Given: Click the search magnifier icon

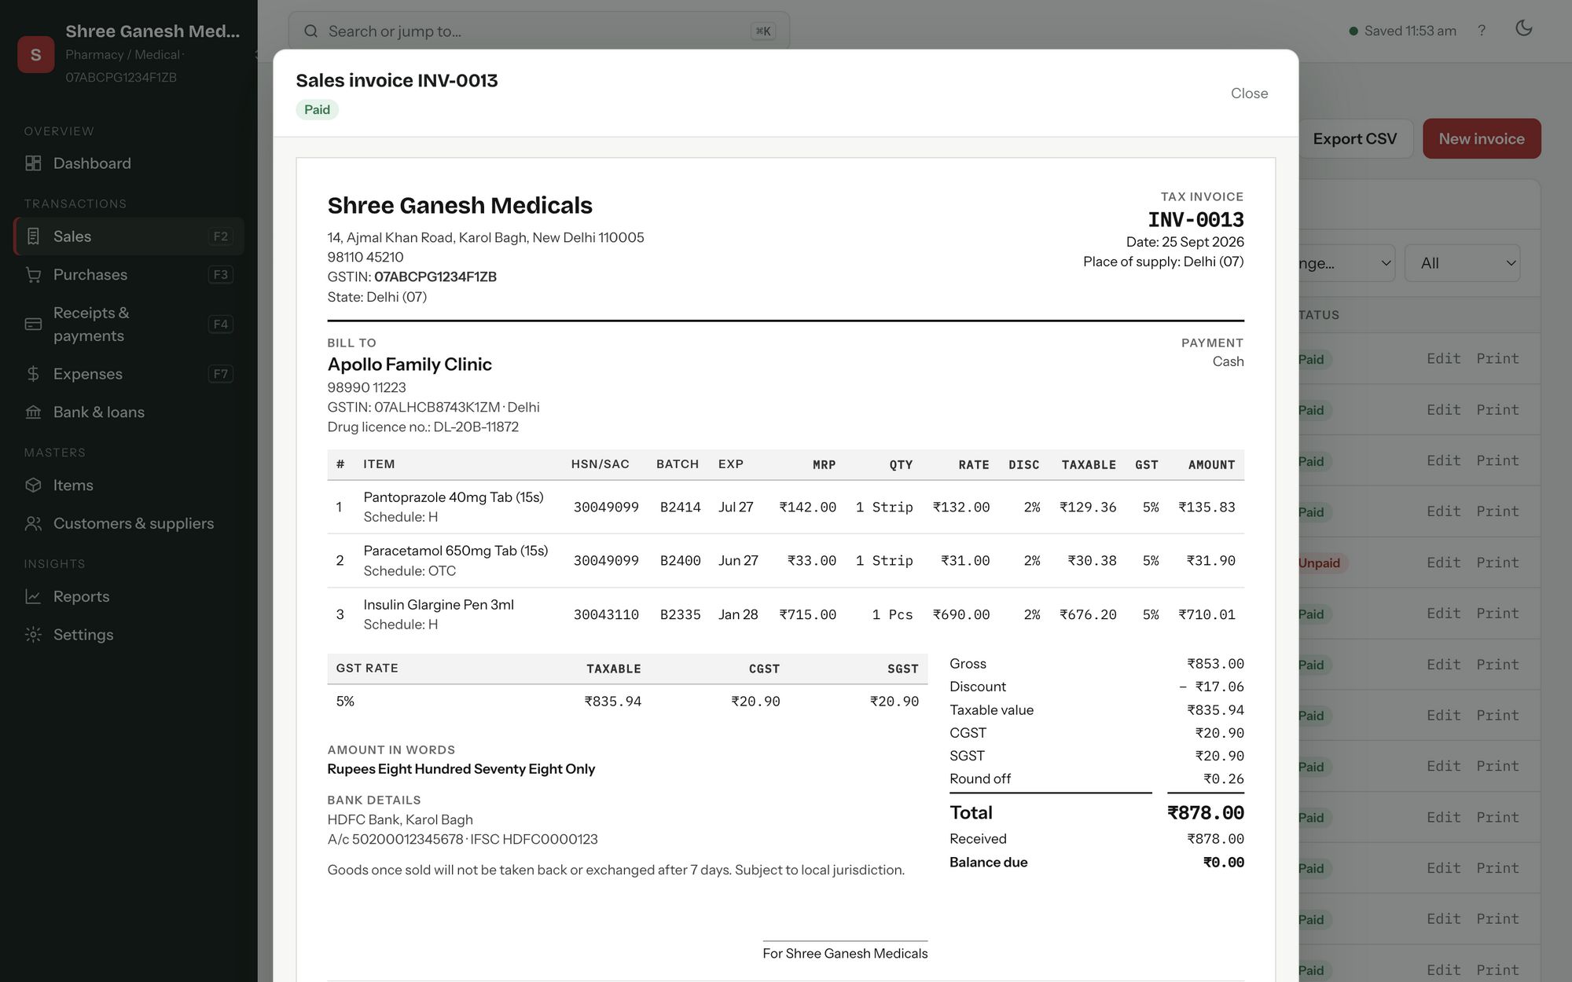Looking at the screenshot, I should (x=311, y=31).
